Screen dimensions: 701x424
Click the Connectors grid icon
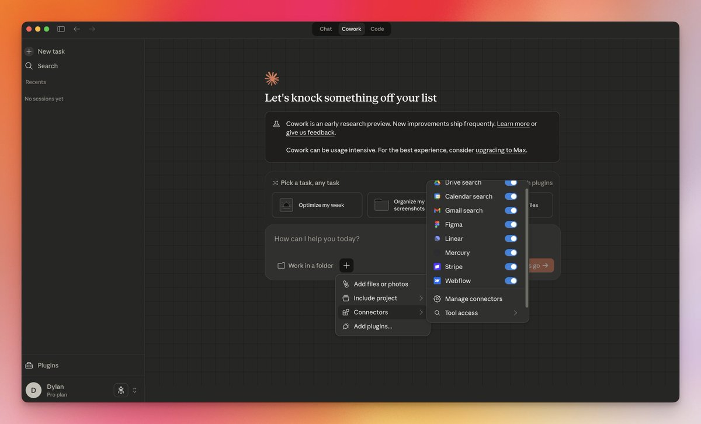click(346, 312)
